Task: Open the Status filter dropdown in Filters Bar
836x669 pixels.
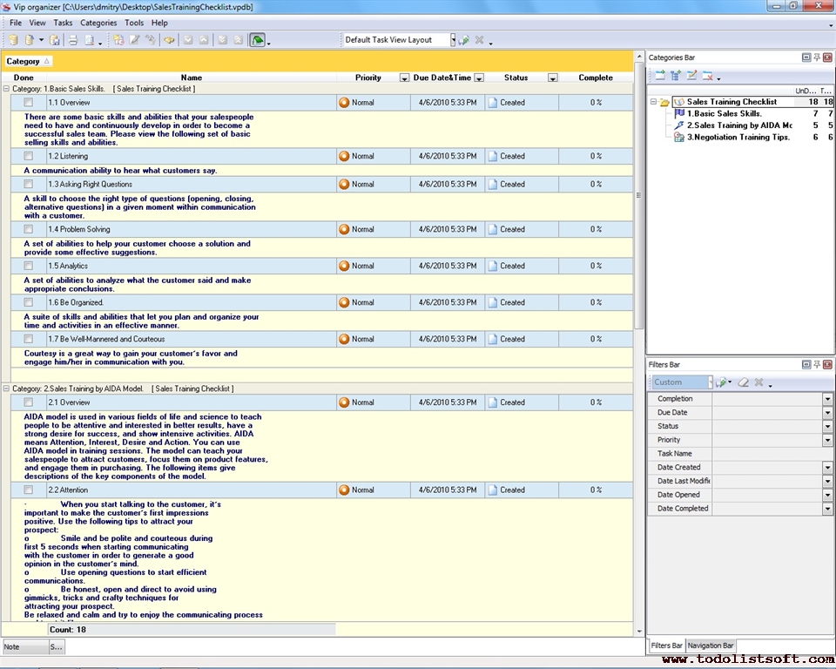Action: (x=827, y=427)
